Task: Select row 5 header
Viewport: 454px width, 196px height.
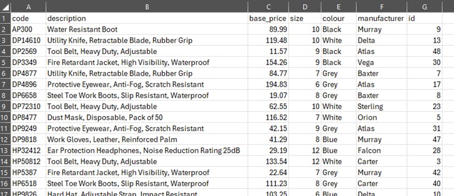Action: [x=5, y=62]
